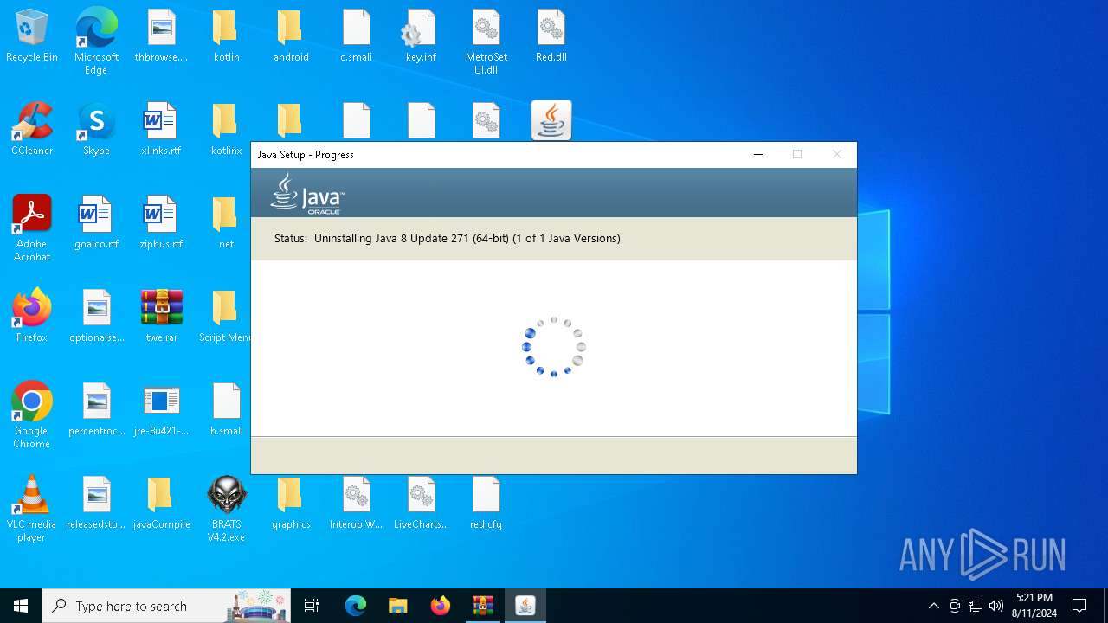Open the notification center icon
Image resolution: width=1108 pixels, height=623 pixels.
coord(1079,606)
